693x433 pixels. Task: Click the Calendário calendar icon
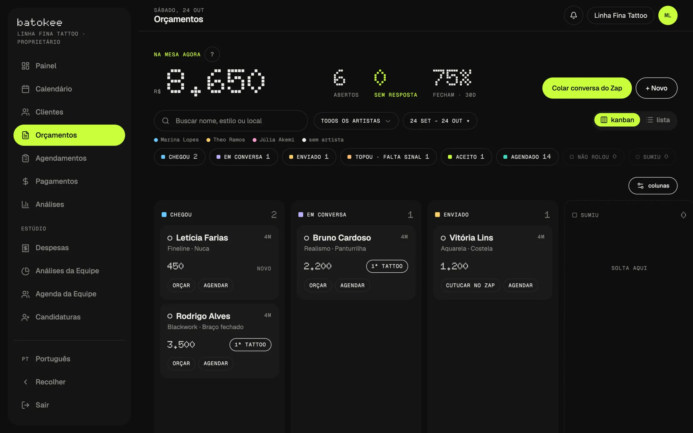click(25, 89)
